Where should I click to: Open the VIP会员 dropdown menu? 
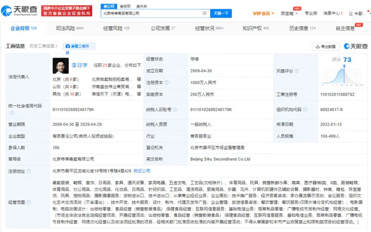click(x=263, y=13)
